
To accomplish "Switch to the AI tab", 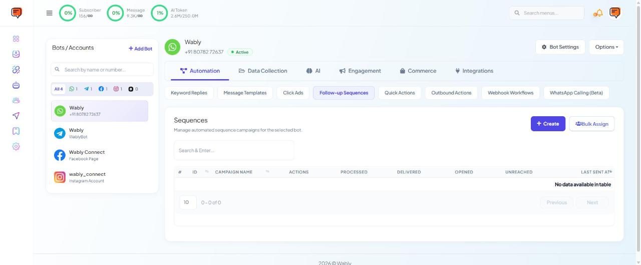I will click(313, 71).
